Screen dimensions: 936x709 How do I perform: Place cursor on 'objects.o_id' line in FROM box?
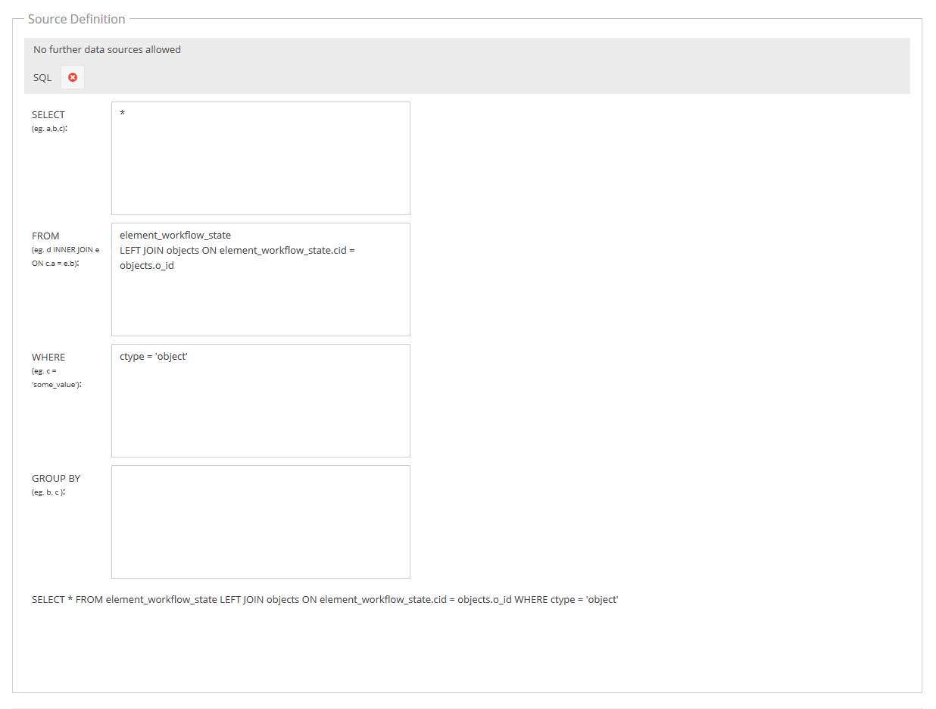[146, 266]
